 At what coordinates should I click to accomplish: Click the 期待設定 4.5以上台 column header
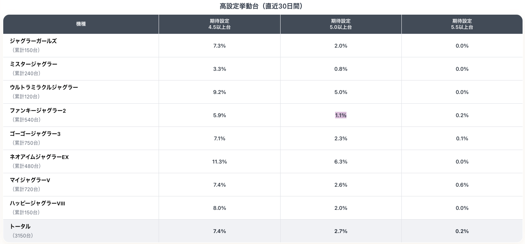(x=219, y=24)
